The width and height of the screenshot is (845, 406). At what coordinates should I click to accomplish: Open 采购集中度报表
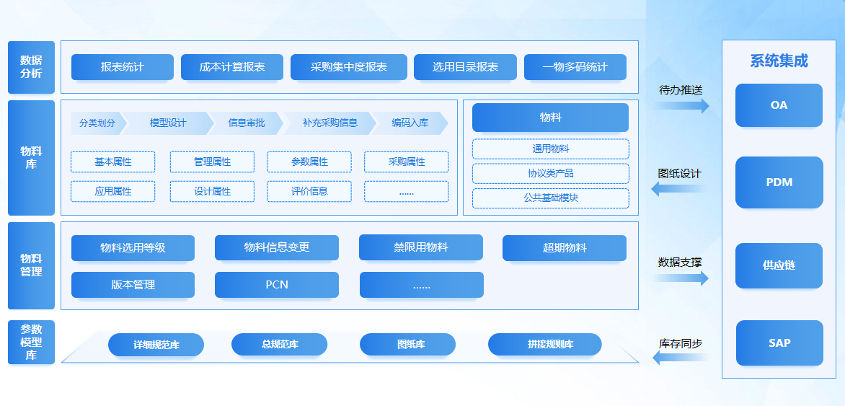348,67
